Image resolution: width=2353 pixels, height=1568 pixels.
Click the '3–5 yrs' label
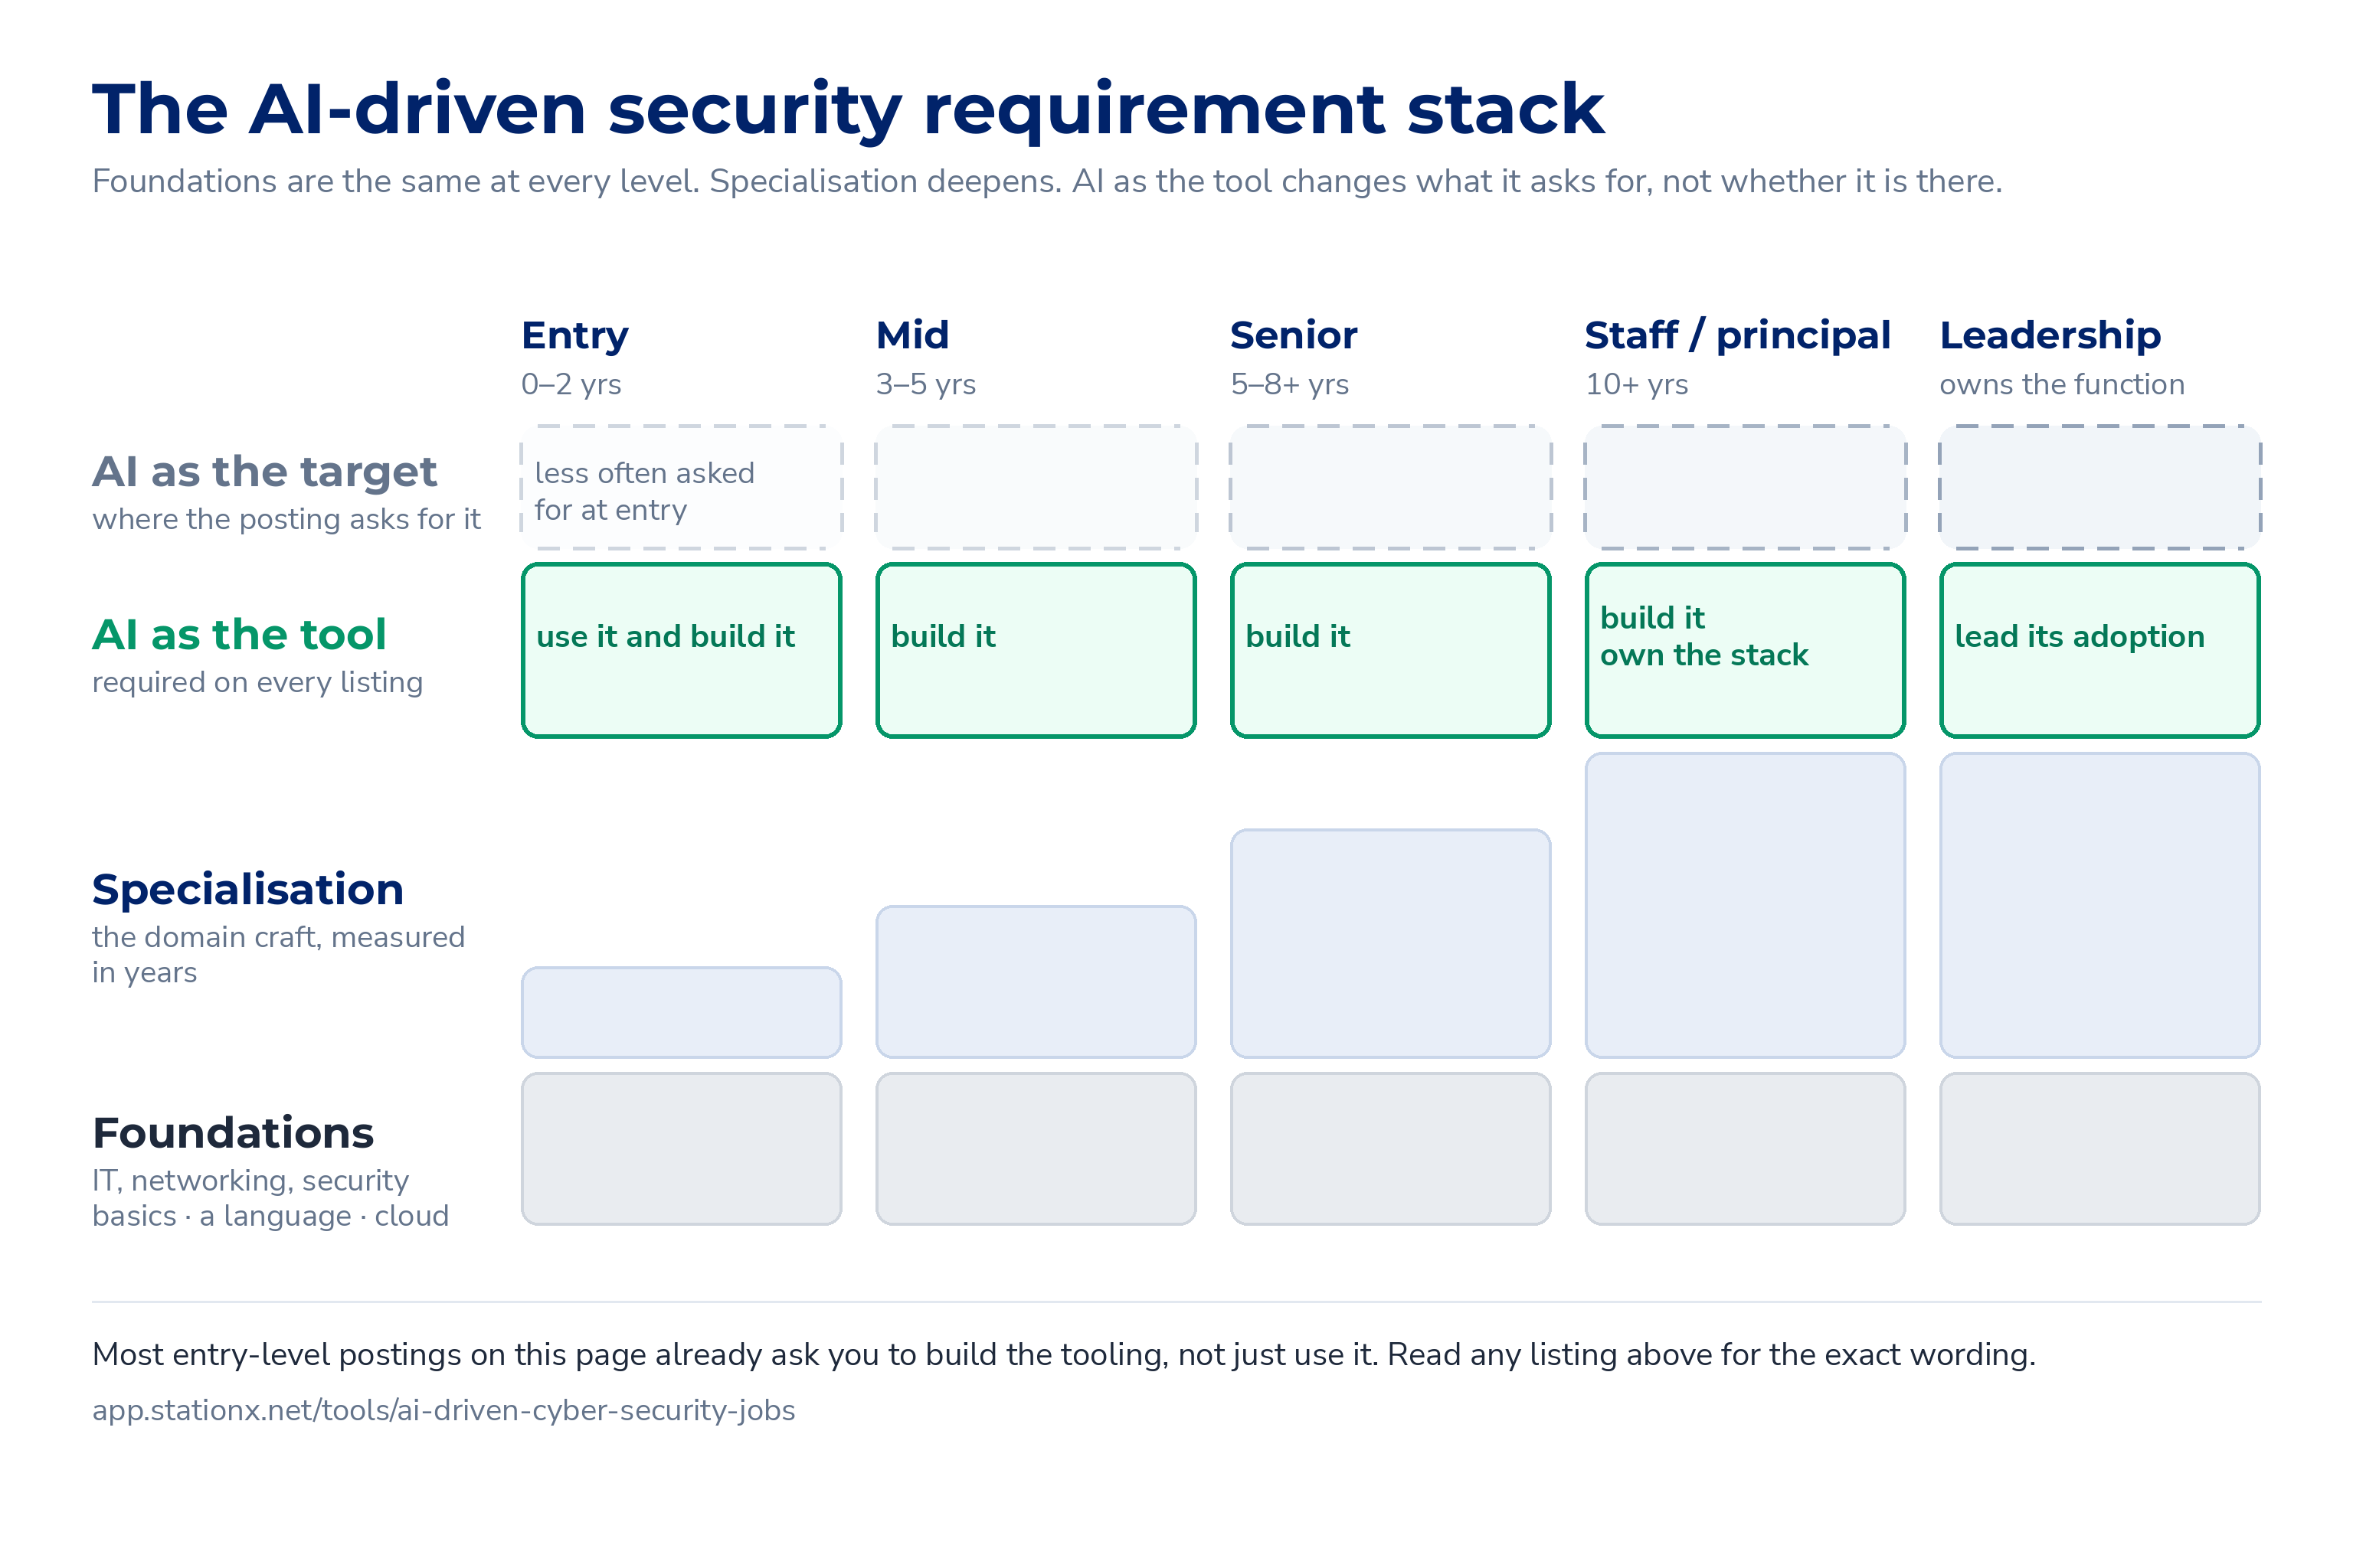(925, 384)
